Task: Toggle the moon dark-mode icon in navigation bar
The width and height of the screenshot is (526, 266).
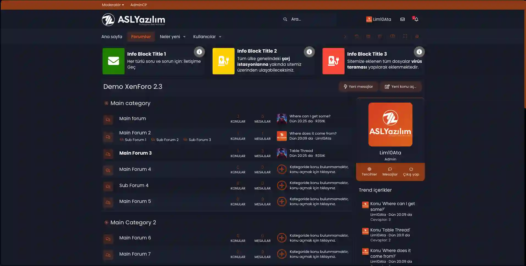Action: [345, 36]
